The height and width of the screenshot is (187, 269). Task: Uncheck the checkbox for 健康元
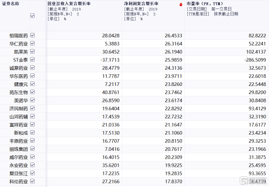(32, 84)
